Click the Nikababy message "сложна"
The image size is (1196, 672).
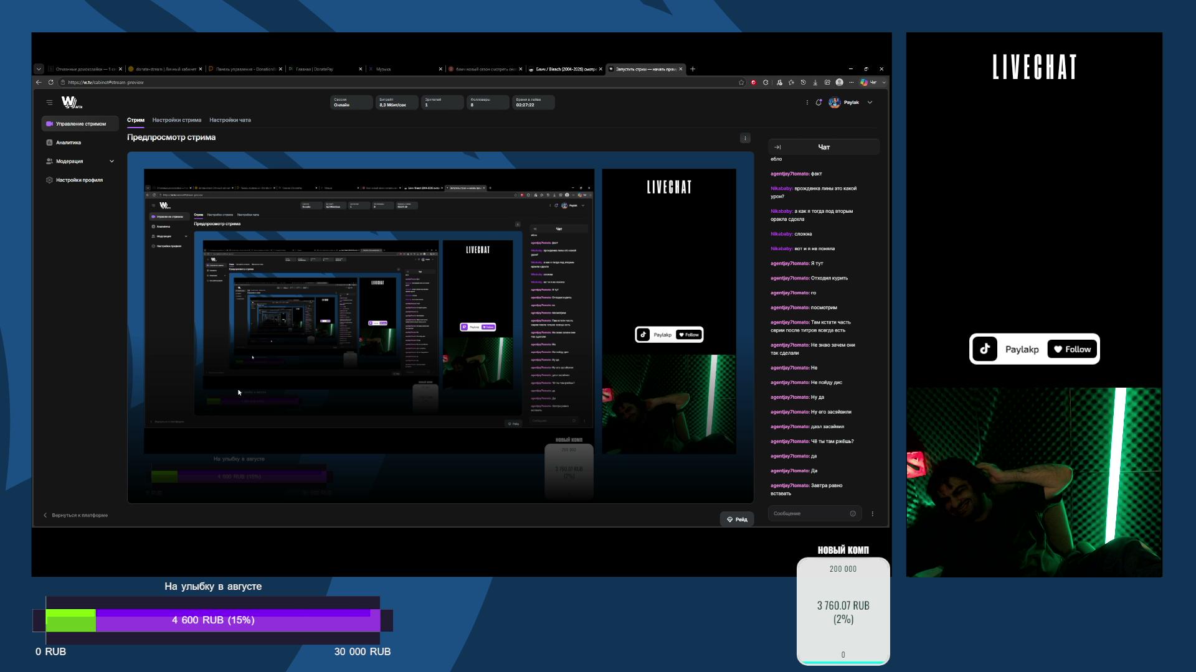point(791,234)
